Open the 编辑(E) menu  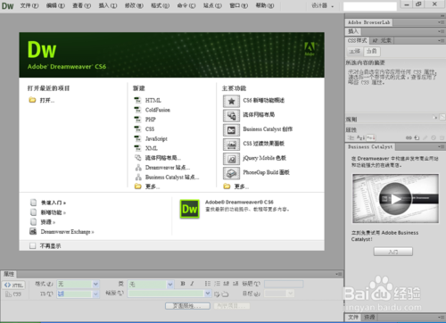55,5
